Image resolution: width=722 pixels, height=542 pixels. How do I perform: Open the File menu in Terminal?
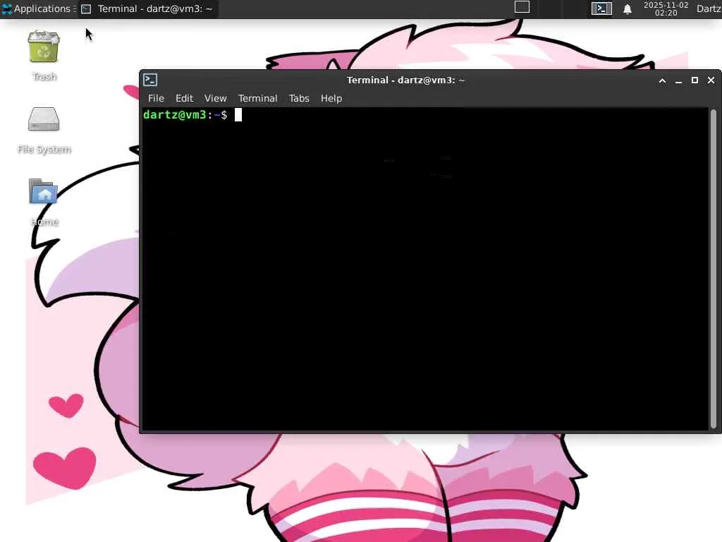click(156, 98)
